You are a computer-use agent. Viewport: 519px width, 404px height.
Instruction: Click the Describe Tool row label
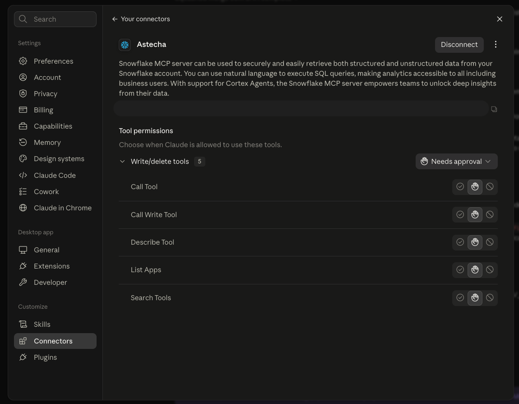152,242
